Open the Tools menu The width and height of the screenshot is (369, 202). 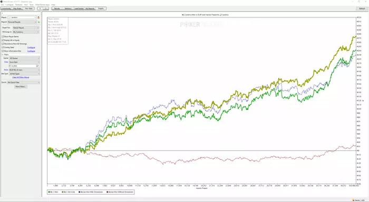tap(31, 5)
